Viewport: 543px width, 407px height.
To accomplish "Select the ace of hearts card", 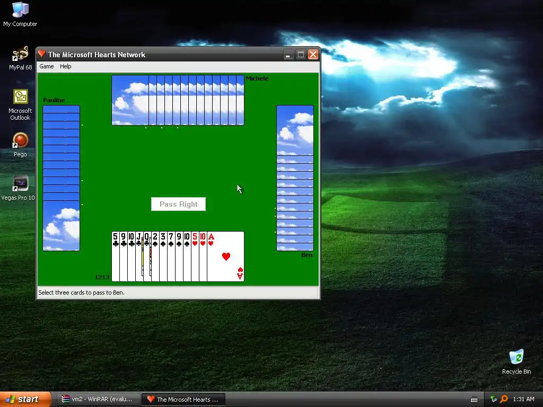I will [225, 256].
